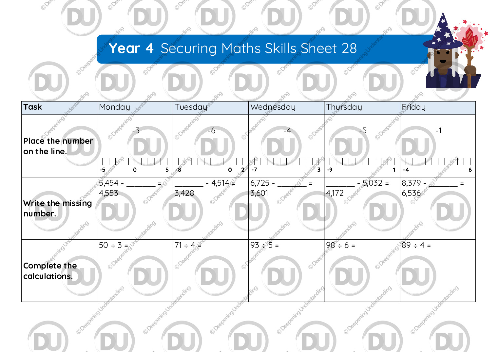The image size is (498, 352).
Task: Click the 93 ÷ 5 calculation
Action: click(x=265, y=245)
